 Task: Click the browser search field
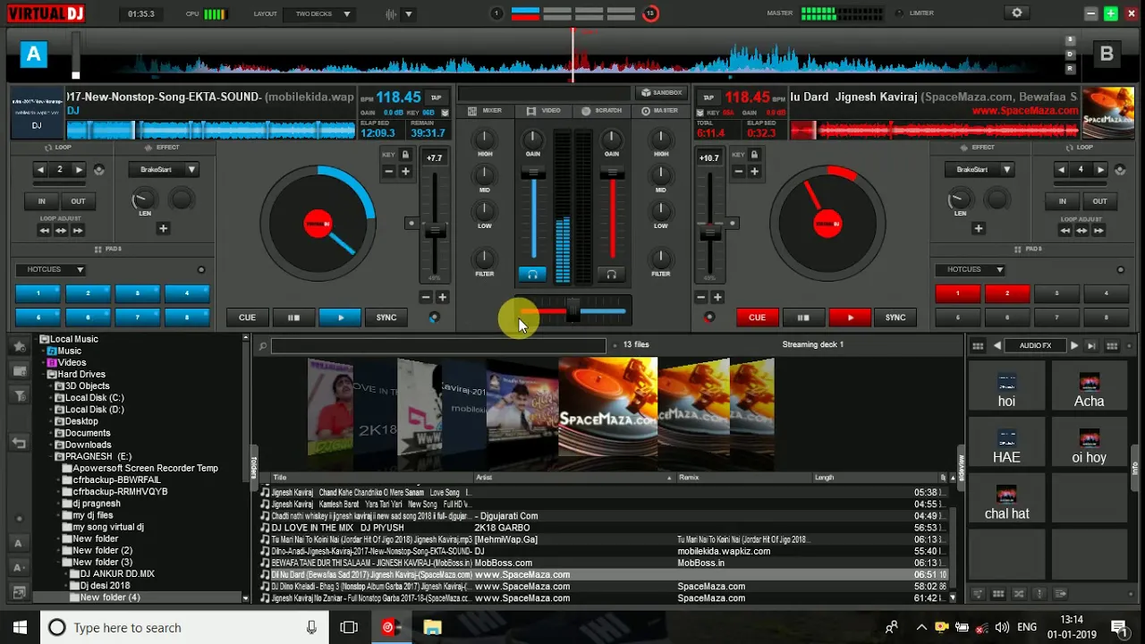[438, 345]
